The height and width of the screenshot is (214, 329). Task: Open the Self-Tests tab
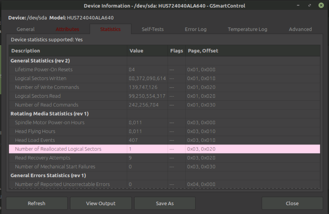click(x=153, y=29)
